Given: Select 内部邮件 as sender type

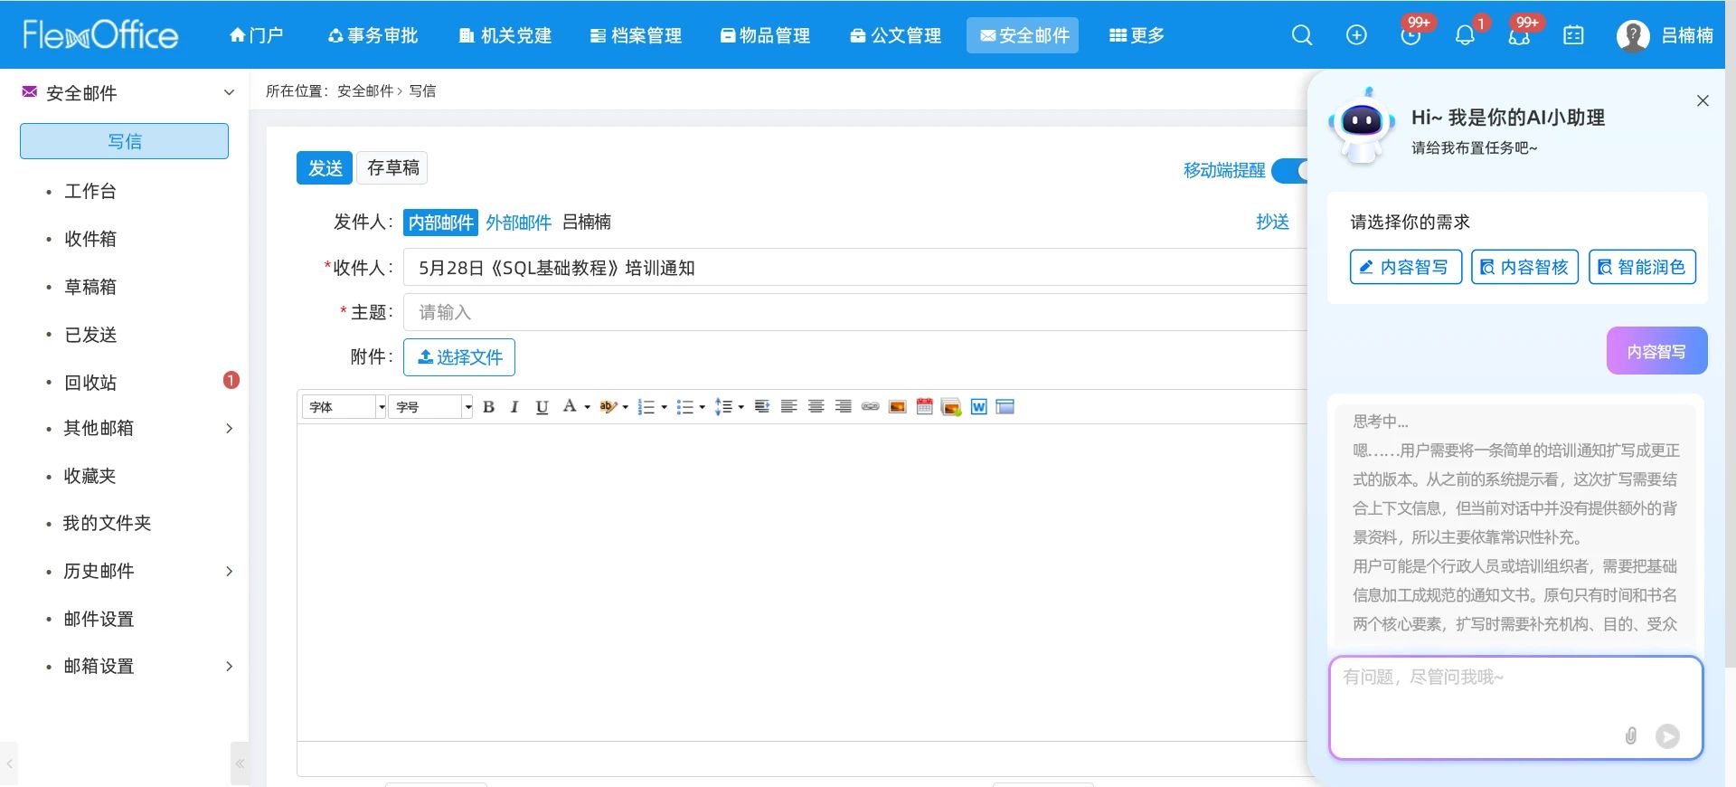Looking at the screenshot, I should tap(440, 223).
